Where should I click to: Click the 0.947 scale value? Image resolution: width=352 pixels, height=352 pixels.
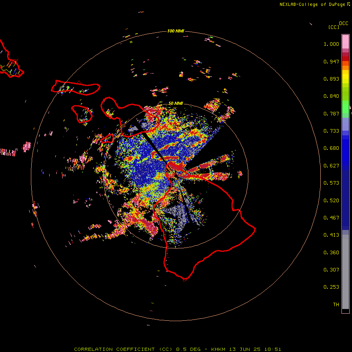click(331, 61)
